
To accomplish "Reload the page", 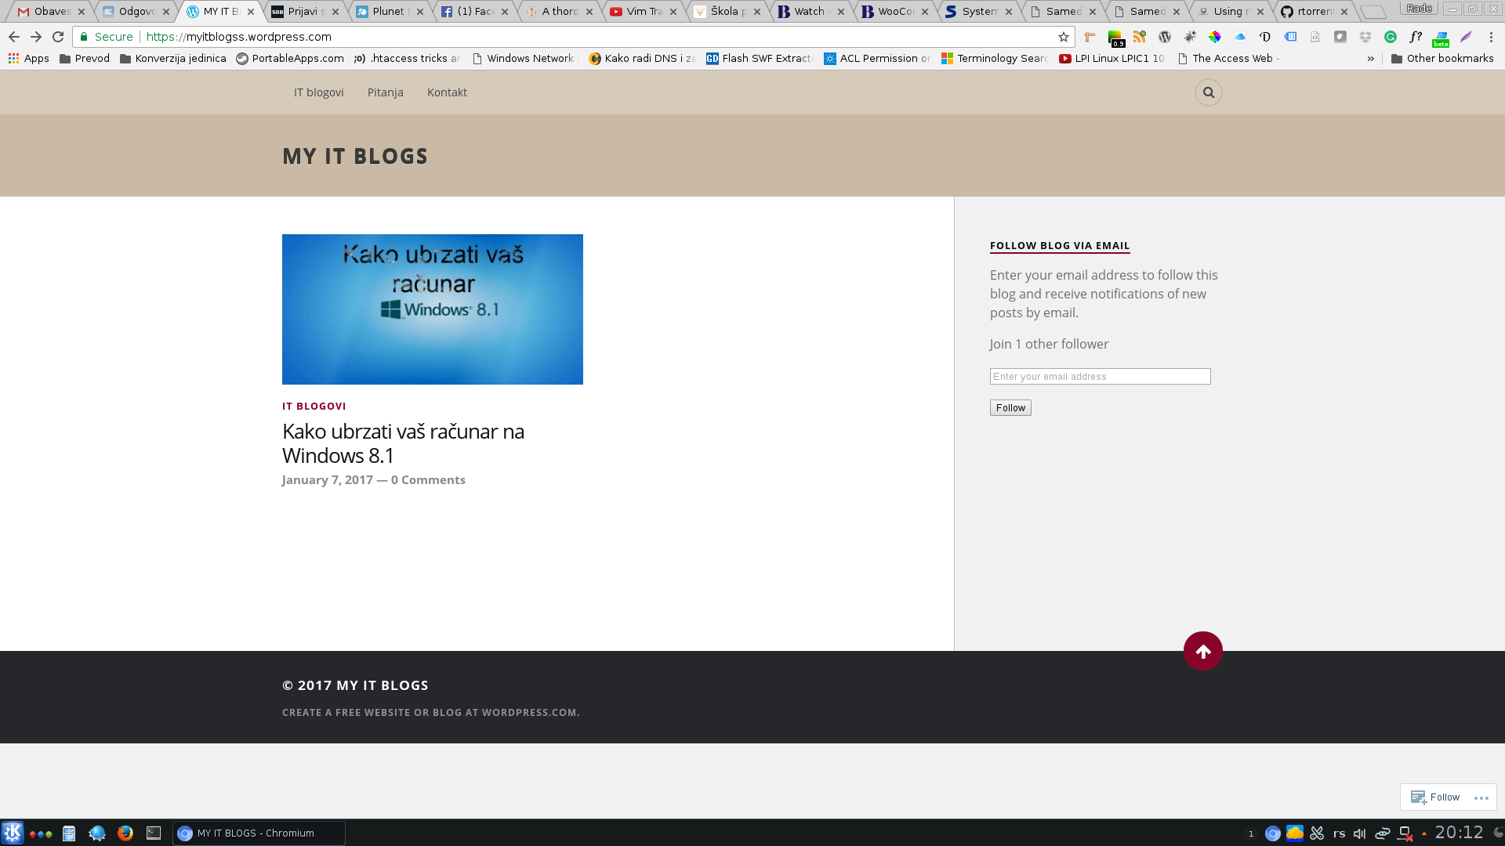I will pyautogui.click(x=58, y=37).
